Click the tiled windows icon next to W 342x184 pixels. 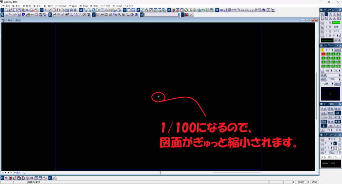133,10
